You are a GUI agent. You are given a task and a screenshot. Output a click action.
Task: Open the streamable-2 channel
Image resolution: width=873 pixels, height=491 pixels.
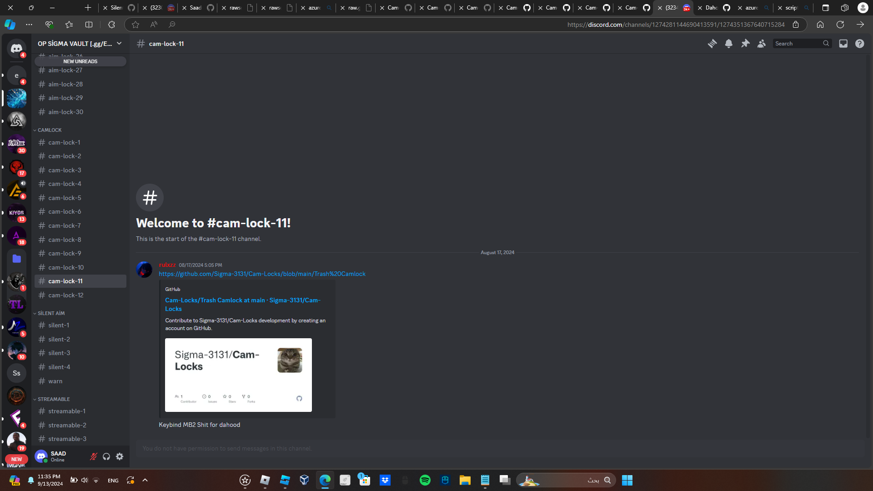(80, 425)
